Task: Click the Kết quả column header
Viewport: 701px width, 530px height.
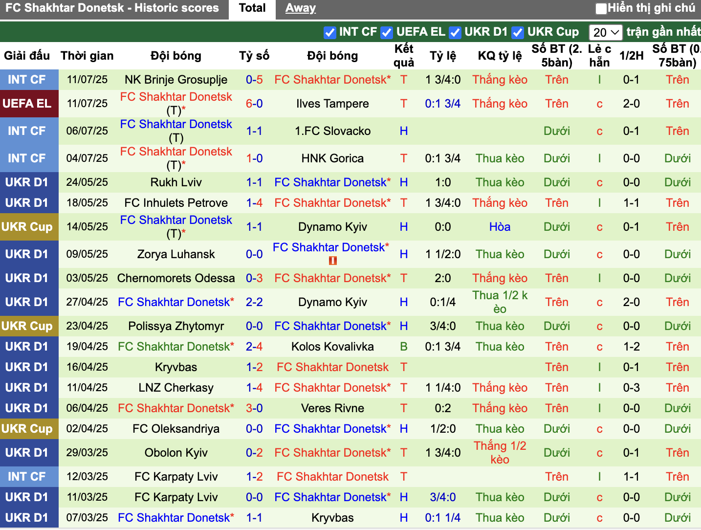Action: [404, 56]
